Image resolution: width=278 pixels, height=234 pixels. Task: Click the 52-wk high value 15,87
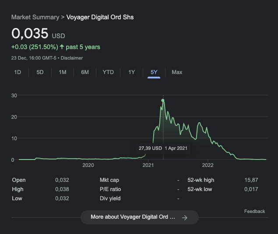[251, 180]
